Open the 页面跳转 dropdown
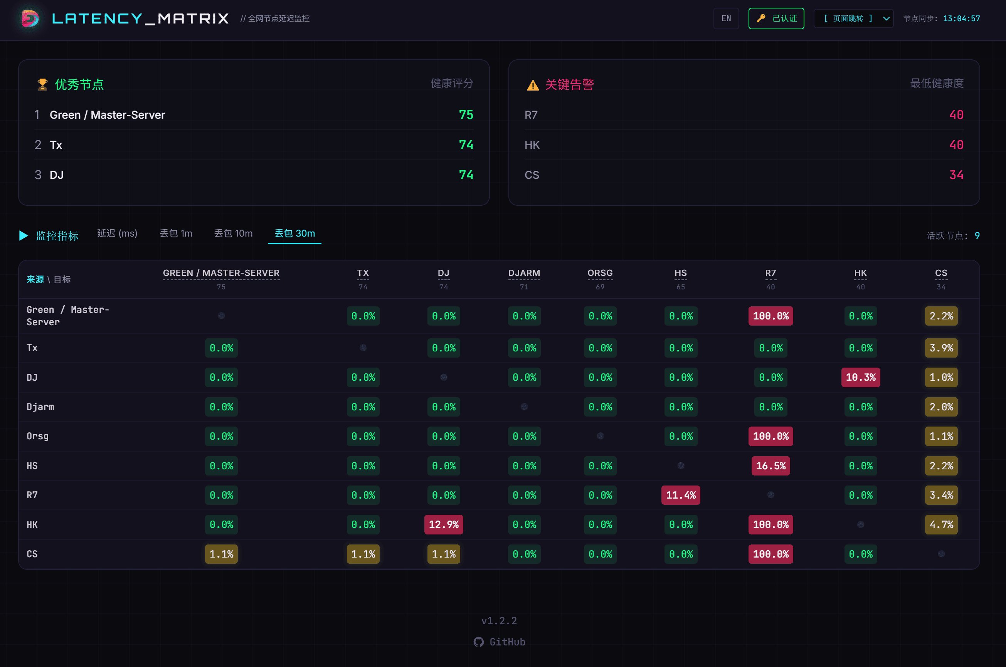1006x667 pixels. (853, 18)
